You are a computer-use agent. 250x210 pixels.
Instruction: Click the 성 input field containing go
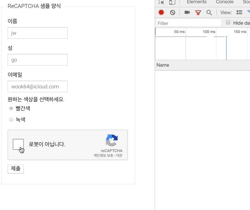[38, 60]
